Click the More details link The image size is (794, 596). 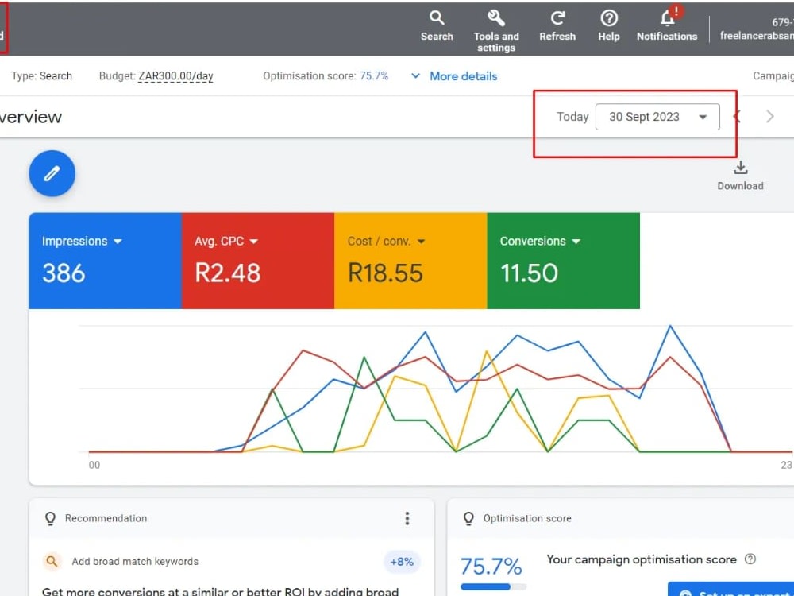464,76
